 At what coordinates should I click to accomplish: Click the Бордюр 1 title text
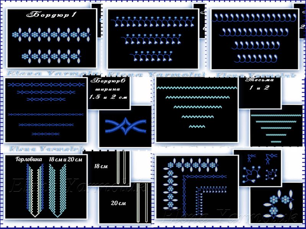click(52, 15)
